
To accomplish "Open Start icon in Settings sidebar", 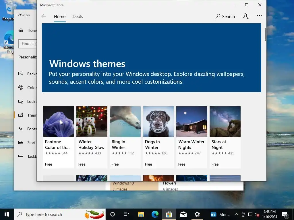I will [x=21, y=142].
